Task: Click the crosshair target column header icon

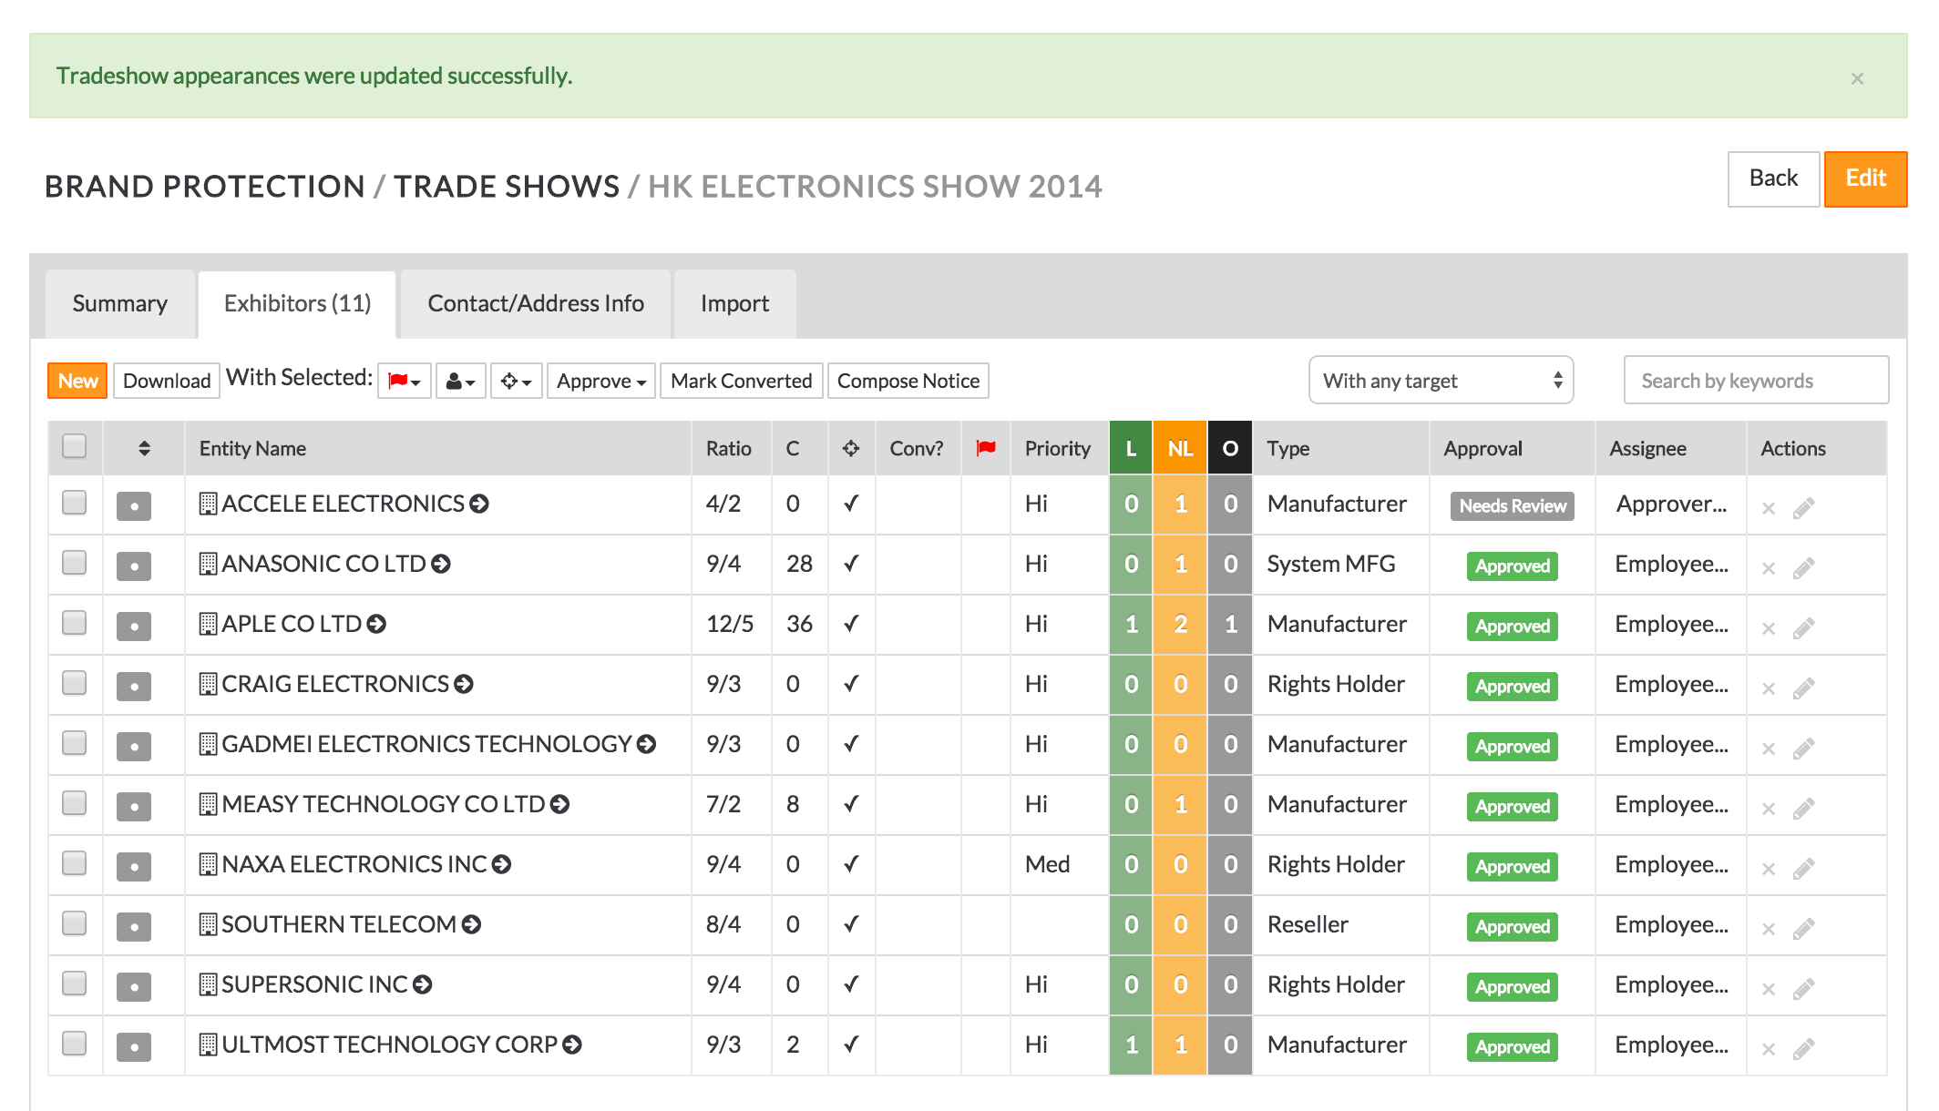Action: pyautogui.click(x=851, y=448)
